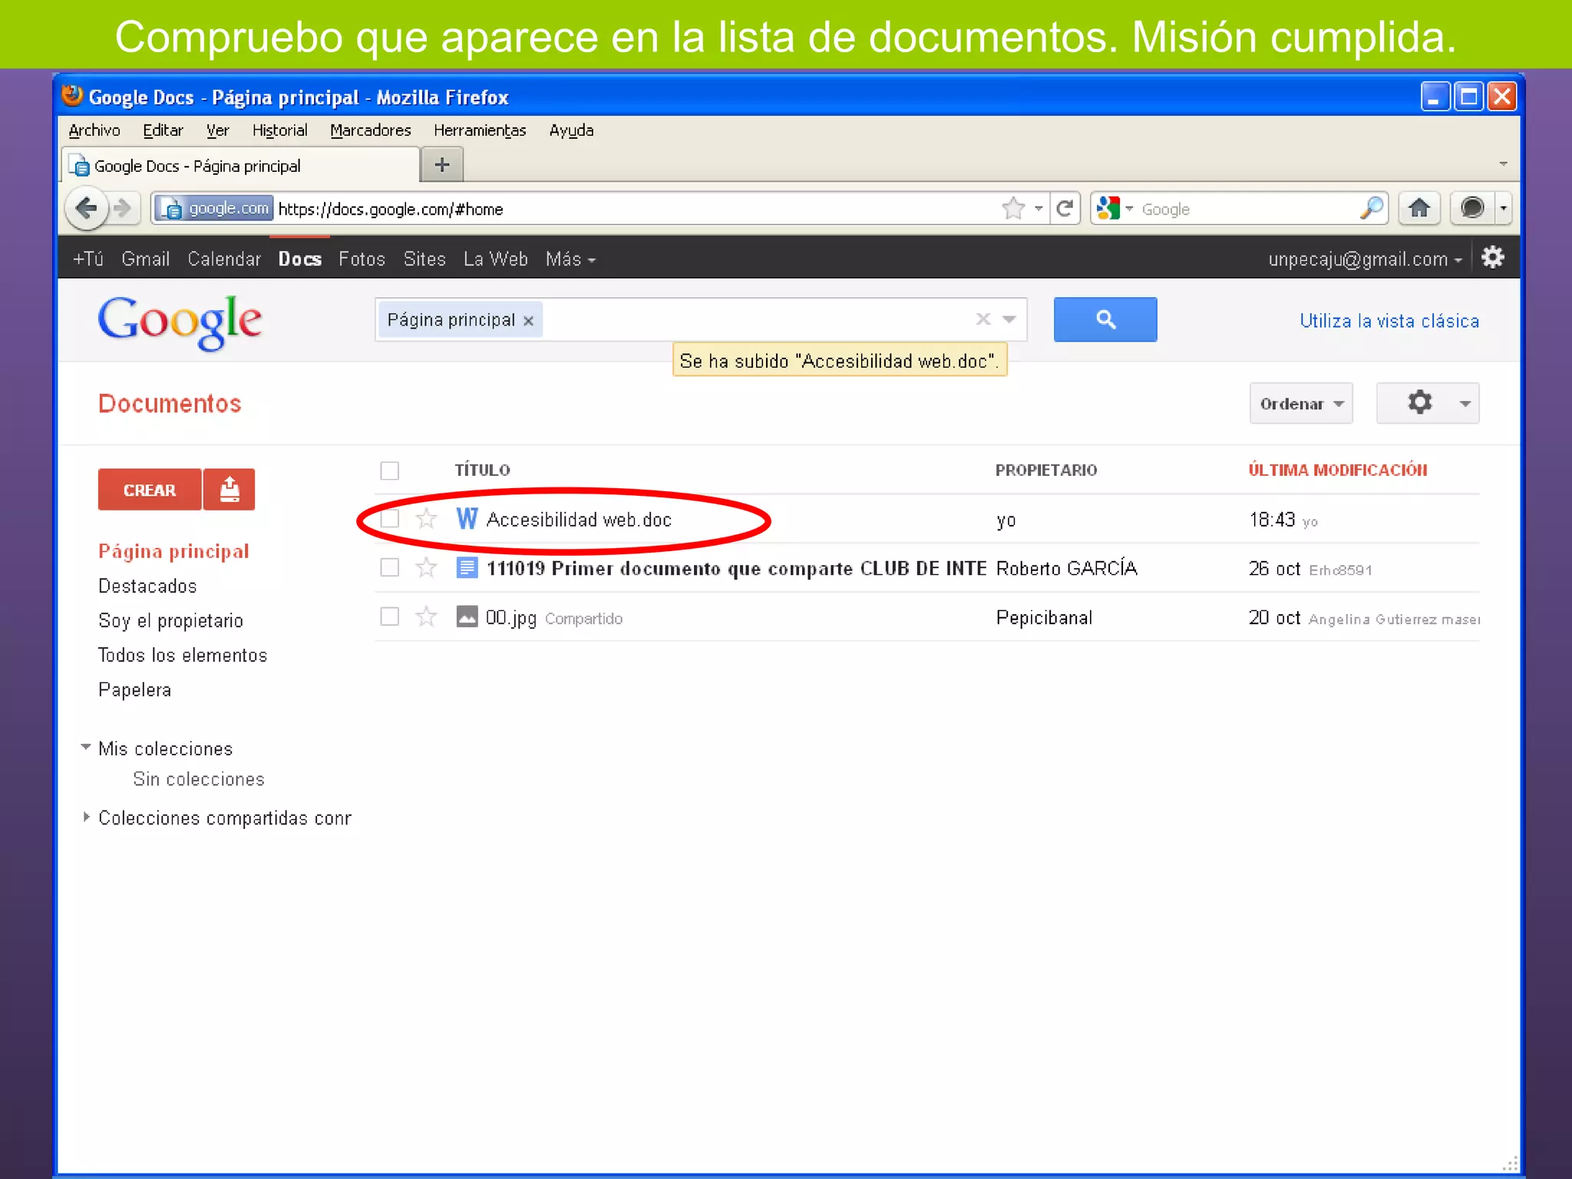Click Sin colecciones under Mis colecciones
Screen dimensions: 1572x1179
pyautogui.click(x=198, y=779)
